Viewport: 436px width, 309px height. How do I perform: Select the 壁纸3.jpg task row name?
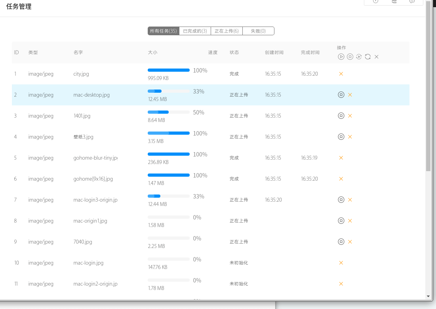coord(84,137)
